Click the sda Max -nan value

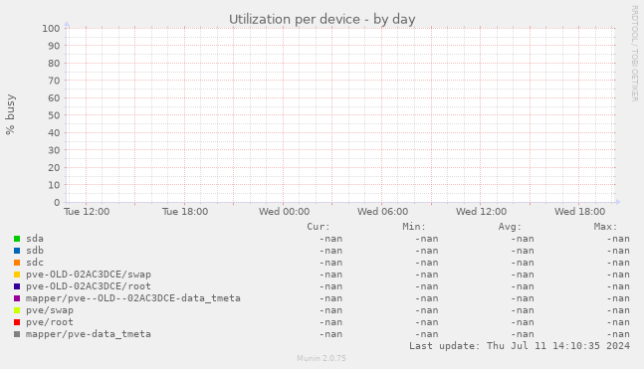click(618, 239)
